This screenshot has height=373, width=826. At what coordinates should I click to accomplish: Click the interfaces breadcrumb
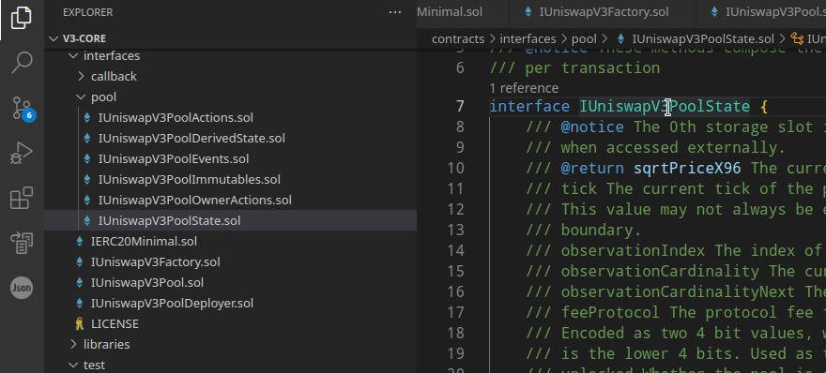pyautogui.click(x=528, y=39)
